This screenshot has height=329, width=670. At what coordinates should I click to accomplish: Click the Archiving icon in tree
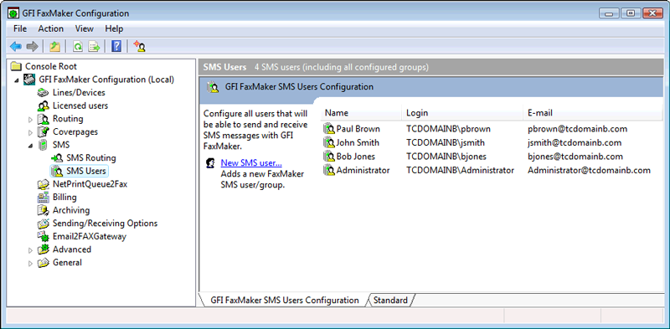click(44, 210)
